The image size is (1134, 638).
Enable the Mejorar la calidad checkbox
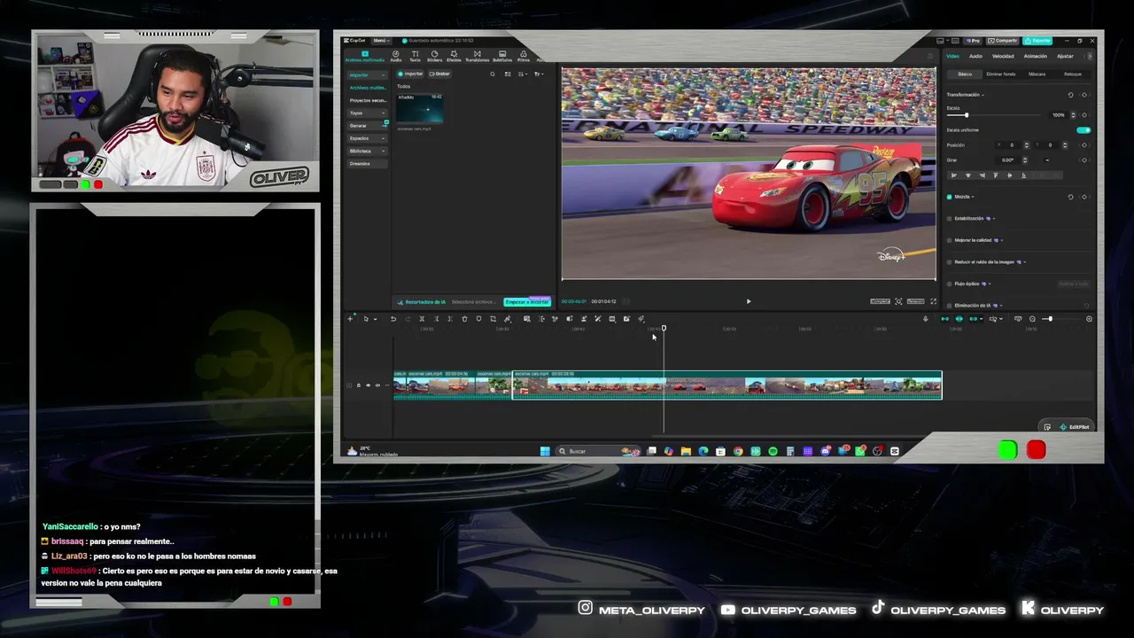(x=950, y=240)
